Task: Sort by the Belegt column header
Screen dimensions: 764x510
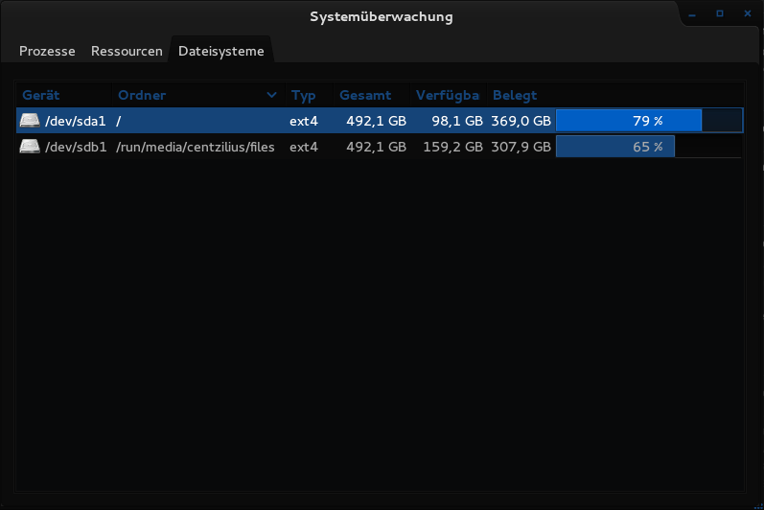Action: [515, 95]
